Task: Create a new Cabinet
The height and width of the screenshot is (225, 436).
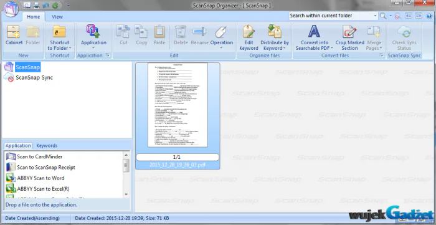Action: [x=14, y=35]
